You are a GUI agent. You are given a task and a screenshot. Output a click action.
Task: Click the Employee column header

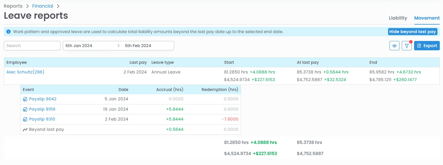point(17,62)
